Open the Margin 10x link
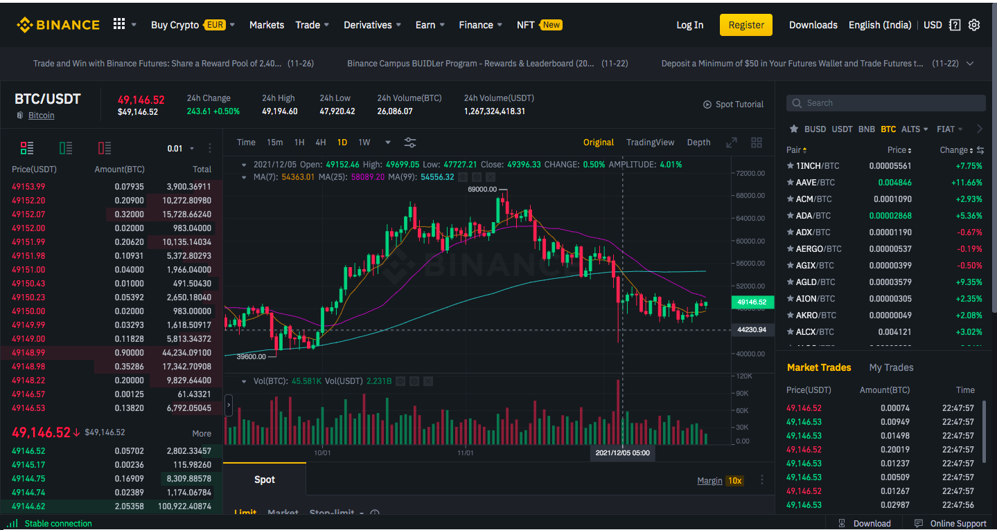997x530 pixels. coord(721,481)
